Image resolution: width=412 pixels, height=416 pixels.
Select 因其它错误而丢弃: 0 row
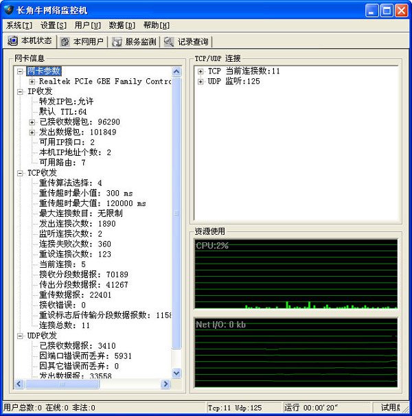tap(79, 366)
